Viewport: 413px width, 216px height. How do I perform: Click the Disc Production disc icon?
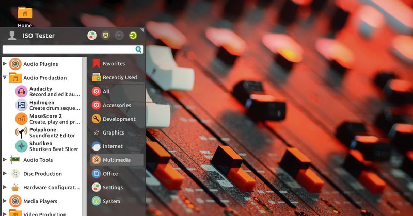tap(15, 173)
